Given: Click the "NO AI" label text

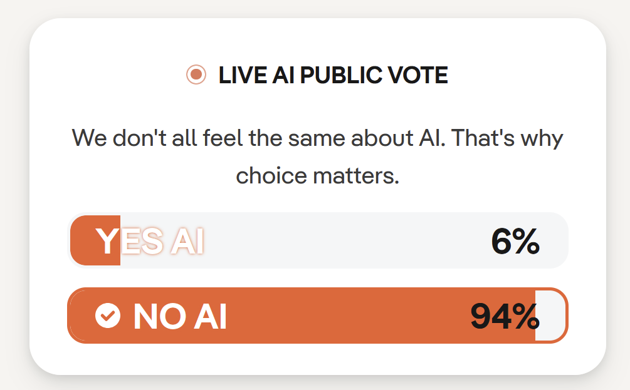Looking at the screenshot, I should click(x=180, y=316).
